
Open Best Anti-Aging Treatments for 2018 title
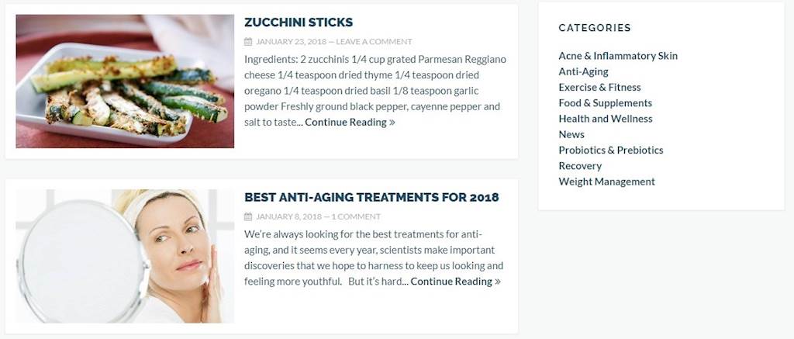coord(371,197)
